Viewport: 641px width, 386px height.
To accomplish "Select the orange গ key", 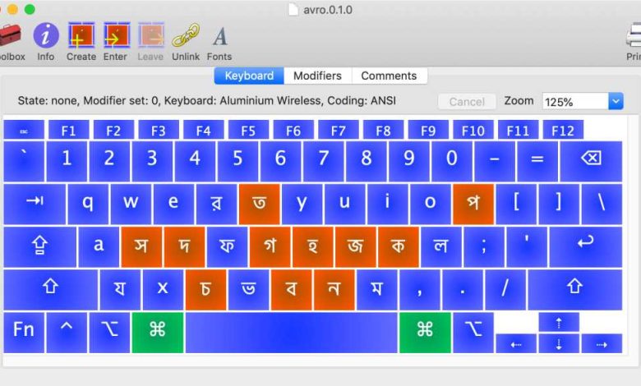I will click(270, 246).
